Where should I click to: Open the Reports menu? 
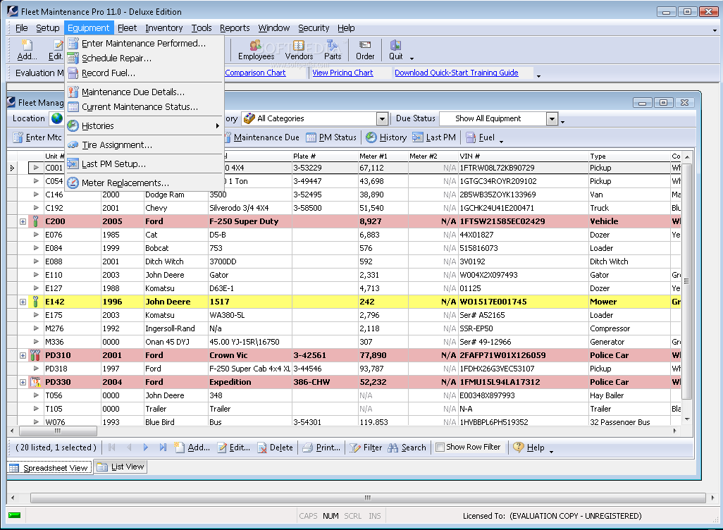(x=234, y=28)
